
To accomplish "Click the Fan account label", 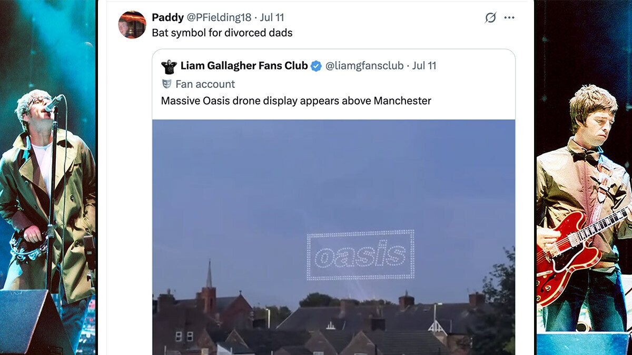I will tap(205, 84).
